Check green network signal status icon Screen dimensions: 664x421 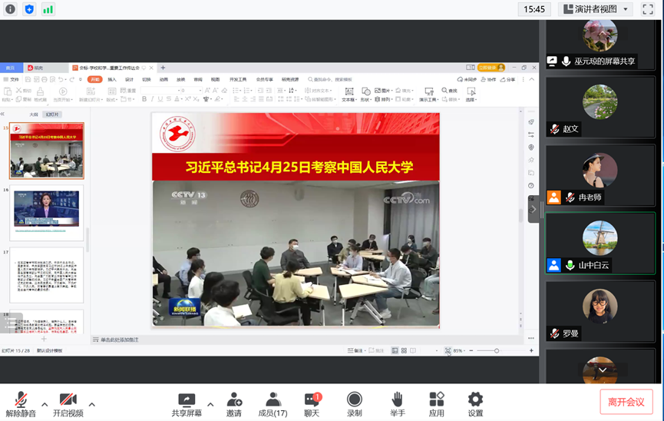(48, 9)
